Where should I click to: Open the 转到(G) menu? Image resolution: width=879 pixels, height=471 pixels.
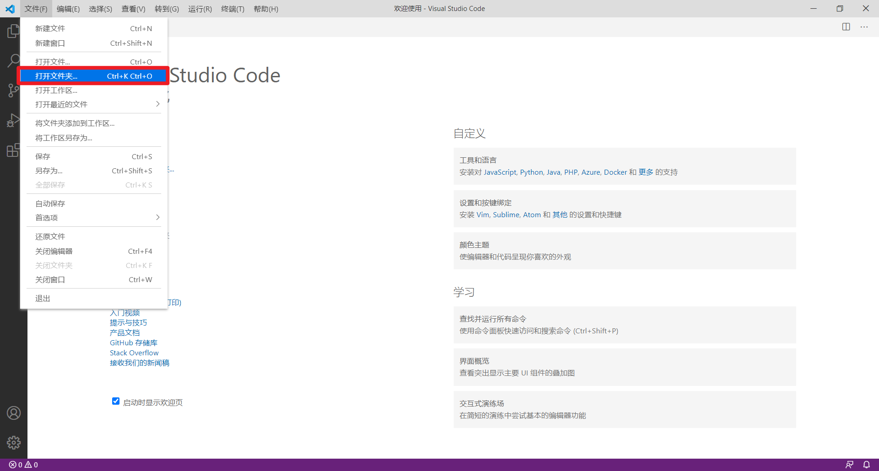167,9
